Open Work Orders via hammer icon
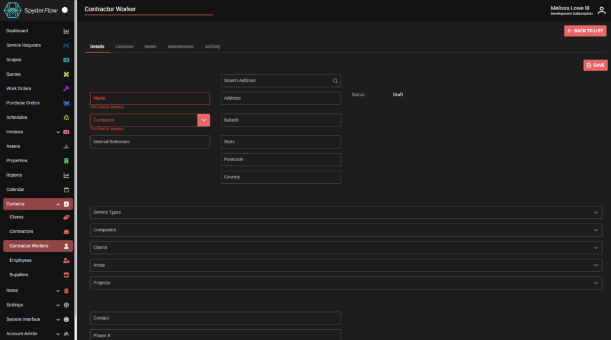Viewport: 611px width, 340px height. [66, 89]
